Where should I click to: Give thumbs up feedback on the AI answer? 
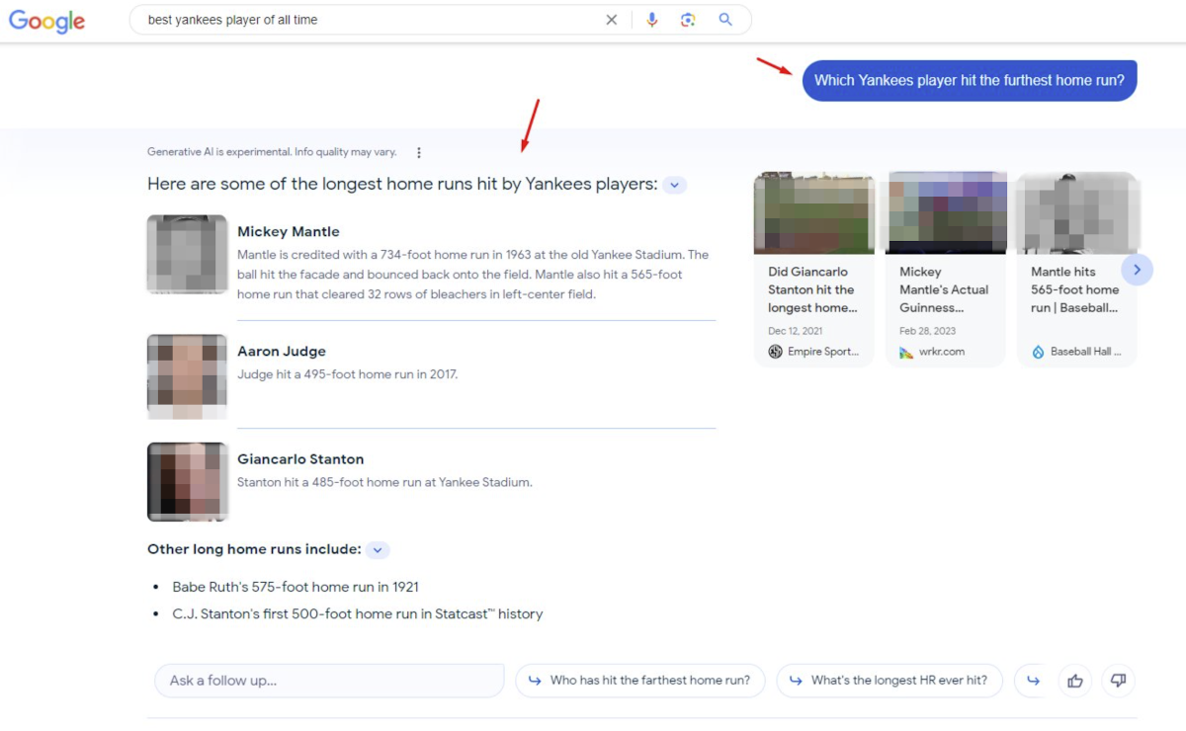click(1075, 681)
